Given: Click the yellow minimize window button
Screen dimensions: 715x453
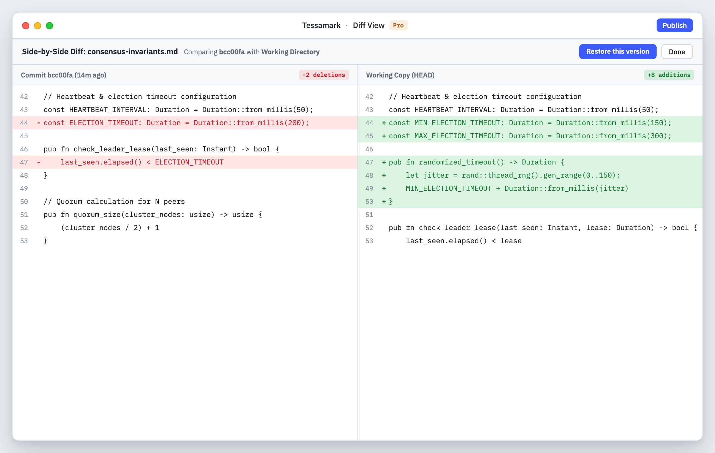Looking at the screenshot, I should [x=38, y=26].
